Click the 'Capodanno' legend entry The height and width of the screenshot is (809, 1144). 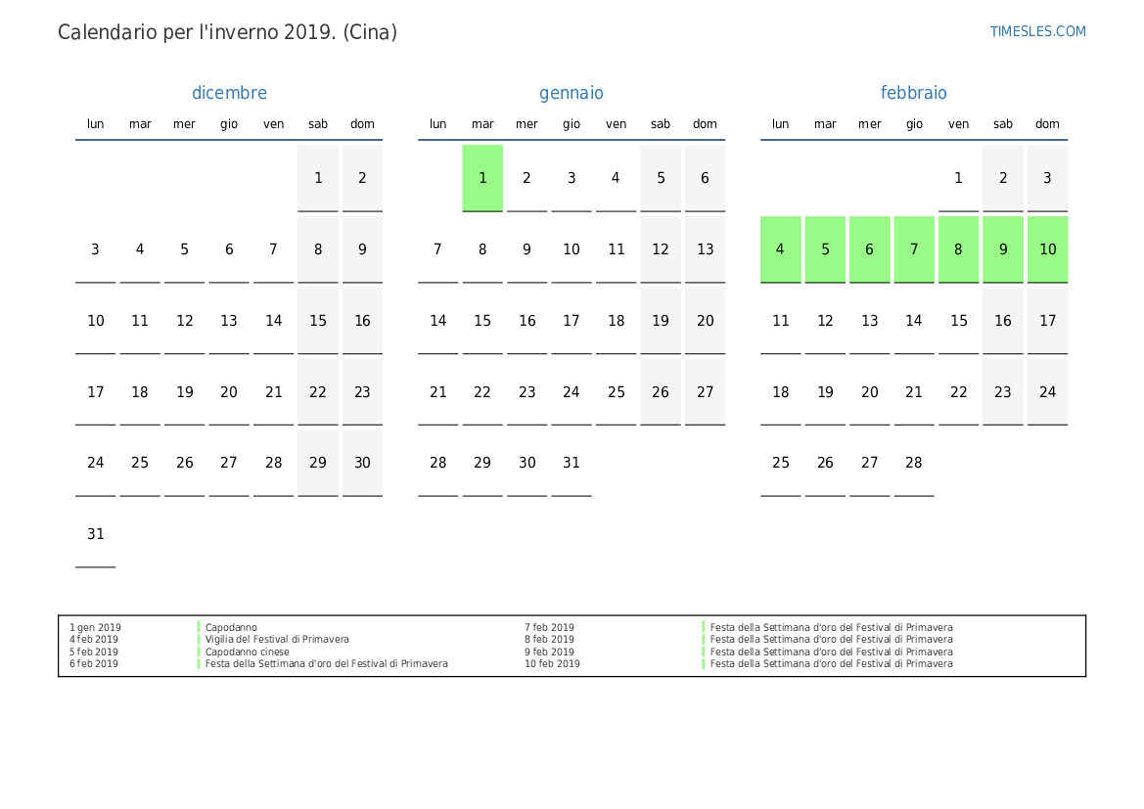click(231, 628)
